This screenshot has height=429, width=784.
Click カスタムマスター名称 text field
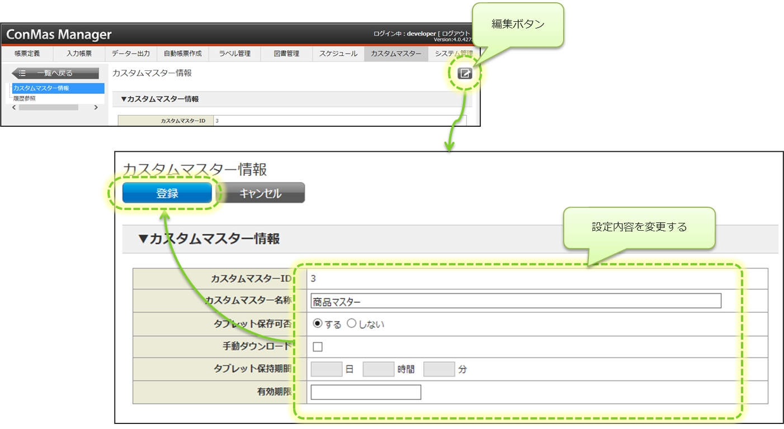pos(516,301)
